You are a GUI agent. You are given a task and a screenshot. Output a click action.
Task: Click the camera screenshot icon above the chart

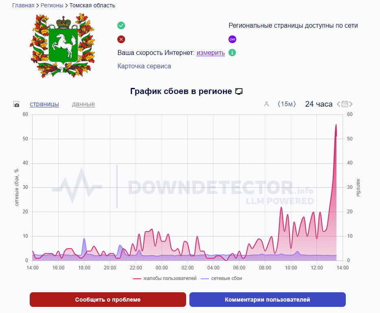tap(16, 105)
